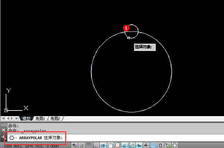Switch to 布局1 layout tab

coord(40,119)
